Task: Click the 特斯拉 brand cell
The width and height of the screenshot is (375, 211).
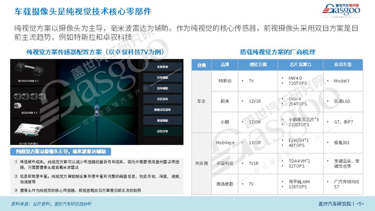Action: [225, 81]
